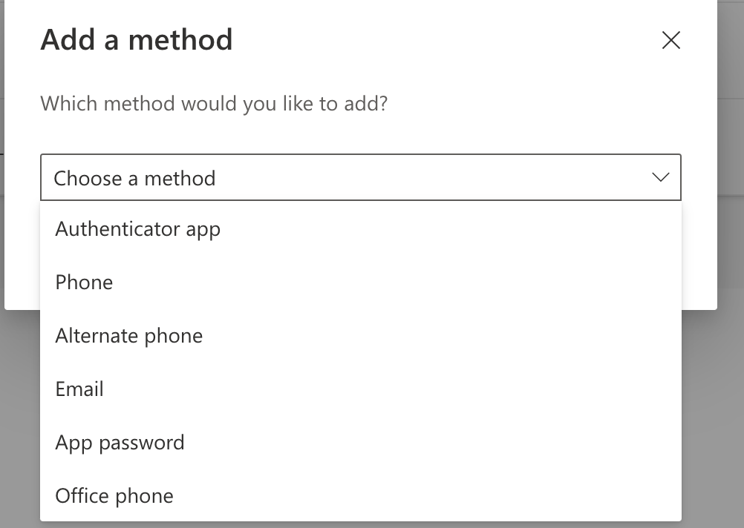The image size is (744, 528).
Task: Click the Which method would you like prompt
Action: (214, 102)
